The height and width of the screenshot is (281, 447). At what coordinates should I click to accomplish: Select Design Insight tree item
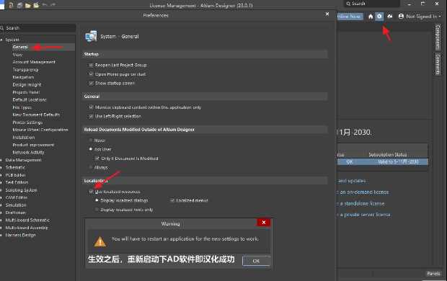[x=27, y=84]
